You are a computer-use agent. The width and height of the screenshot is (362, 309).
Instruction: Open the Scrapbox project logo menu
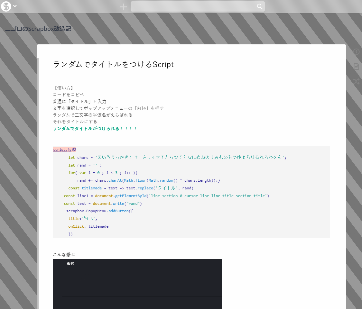click(6, 6)
